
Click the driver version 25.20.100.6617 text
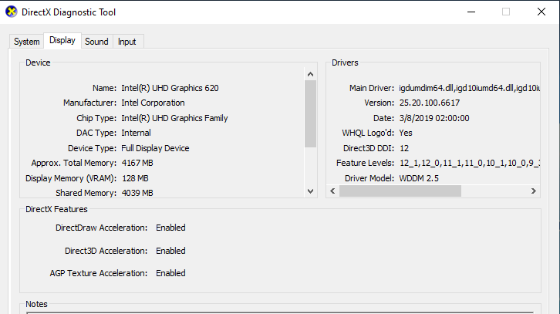430,103
